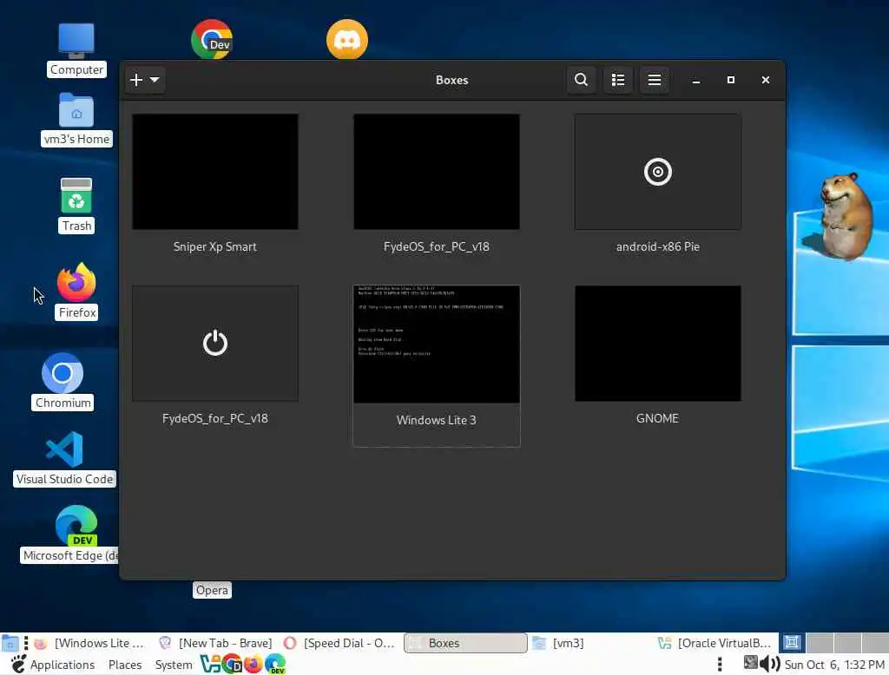The width and height of the screenshot is (889, 675).
Task: Click the Boxes taskbar button
Action: pyautogui.click(x=465, y=643)
